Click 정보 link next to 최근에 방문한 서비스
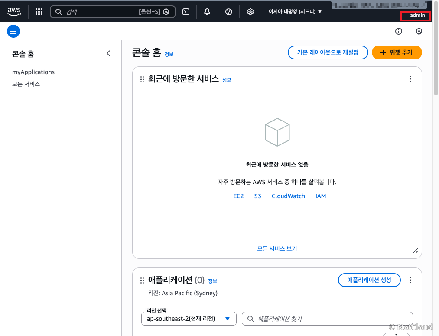Viewport: 439px width, 336px height. click(227, 80)
